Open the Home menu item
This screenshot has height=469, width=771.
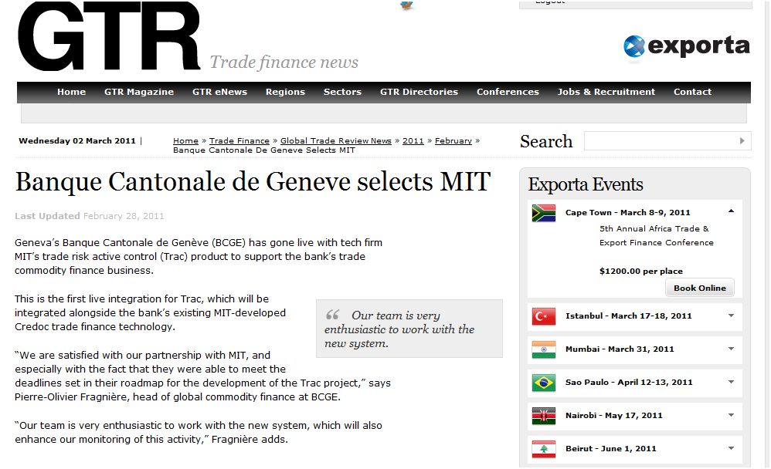(71, 92)
